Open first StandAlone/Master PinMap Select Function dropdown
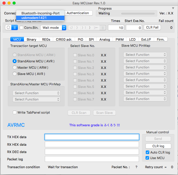The image size is (178, 175). [x=37, y=93]
